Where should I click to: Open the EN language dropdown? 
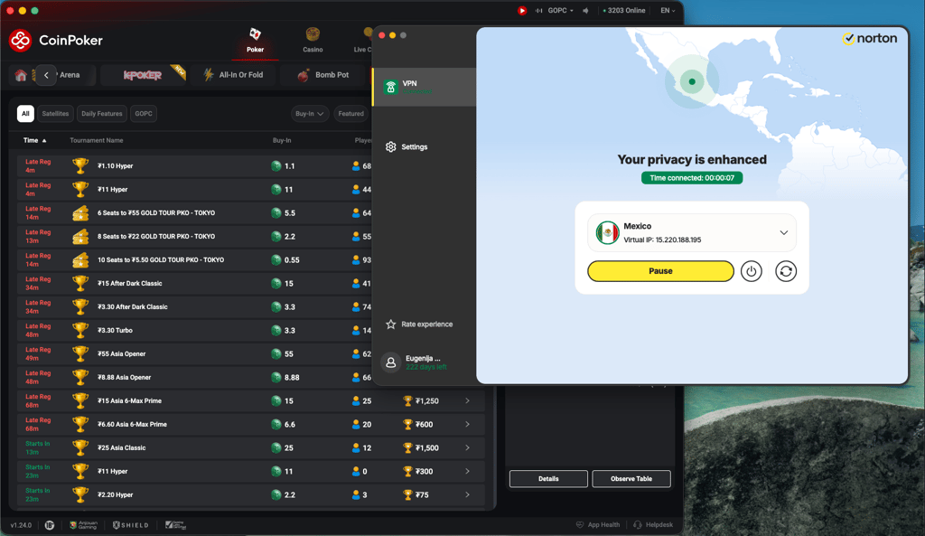[x=668, y=10]
